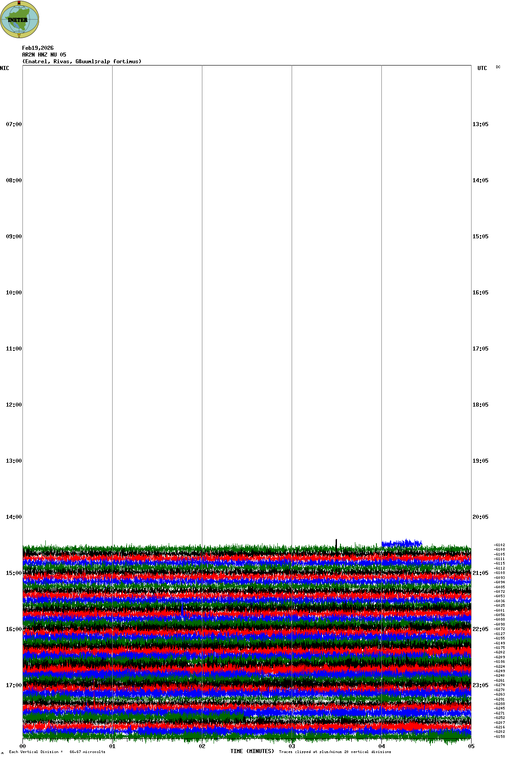Click the 04 minute tick on bottom axis
This screenshot has width=507, height=758.
click(381, 746)
